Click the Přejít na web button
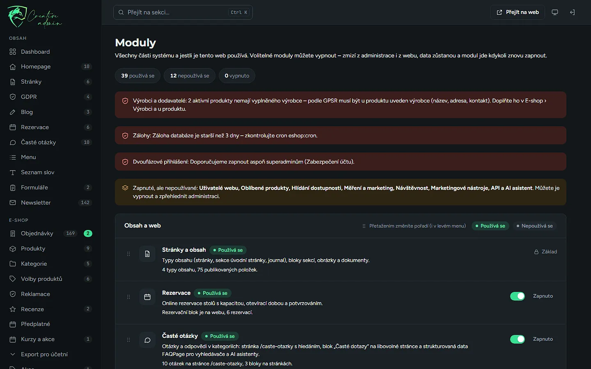The image size is (591, 369). coord(518,12)
